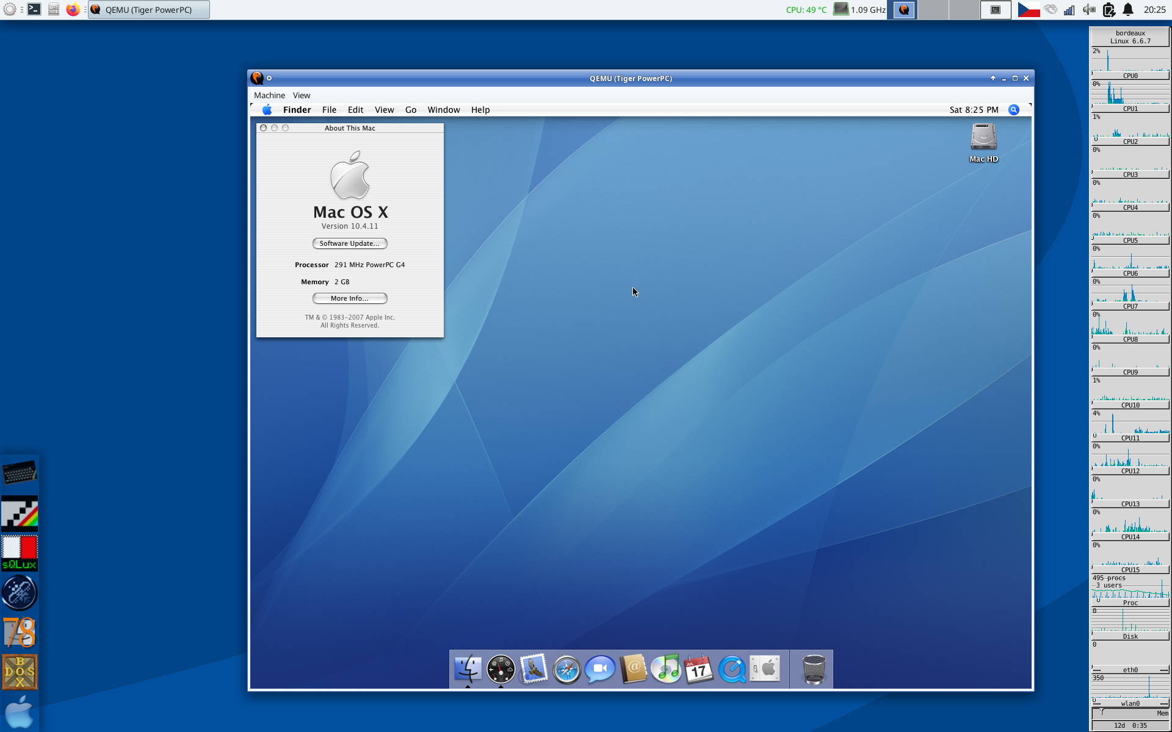Image resolution: width=1172 pixels, height=732 pixels.
Task: Launch Dashboard from the Dock
Action: pos(501,669)
